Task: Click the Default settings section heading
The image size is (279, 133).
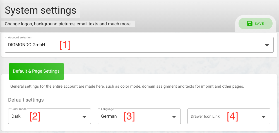Action: pyautogui.click(x=26, y=100)
